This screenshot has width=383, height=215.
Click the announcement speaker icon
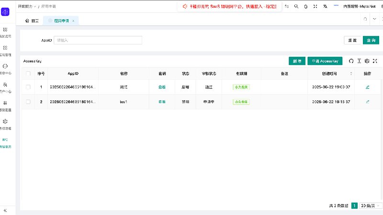tap(185, 6)
